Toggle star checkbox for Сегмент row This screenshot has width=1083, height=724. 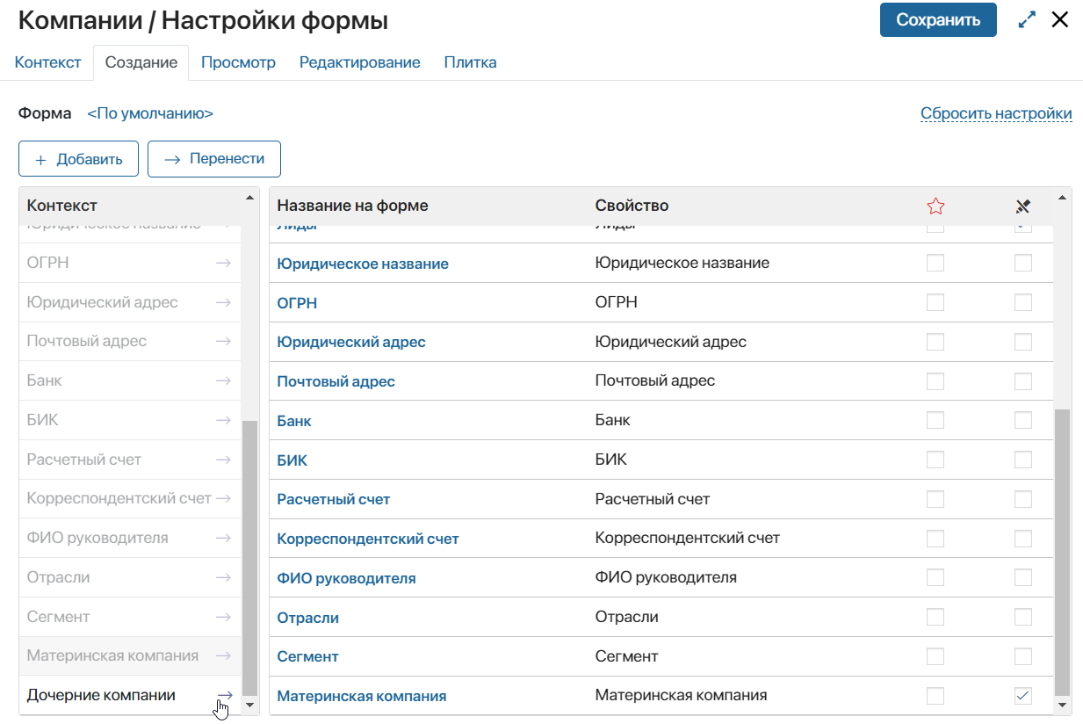tap(935, 656)
